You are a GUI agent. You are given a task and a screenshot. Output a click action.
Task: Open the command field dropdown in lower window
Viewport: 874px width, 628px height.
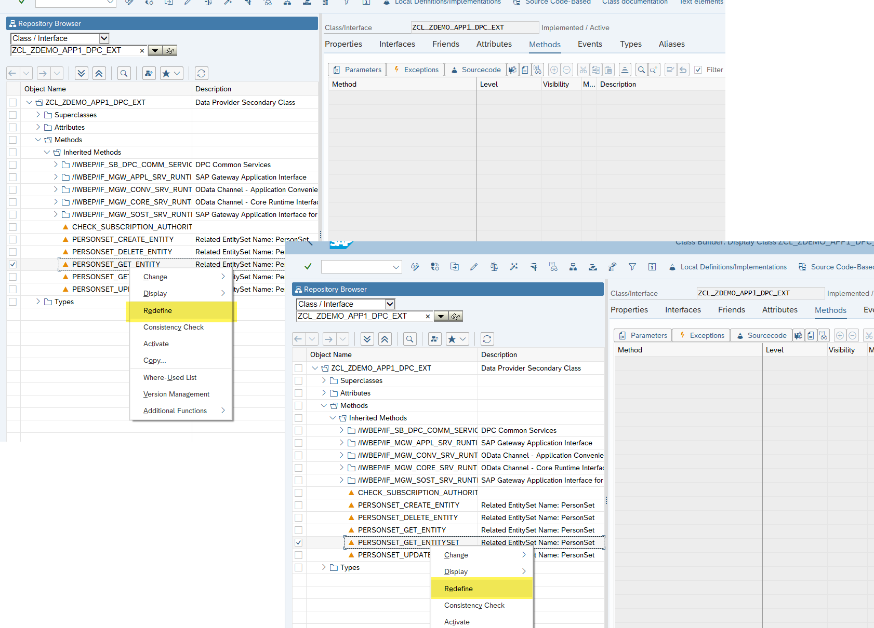tap(396, 267)
